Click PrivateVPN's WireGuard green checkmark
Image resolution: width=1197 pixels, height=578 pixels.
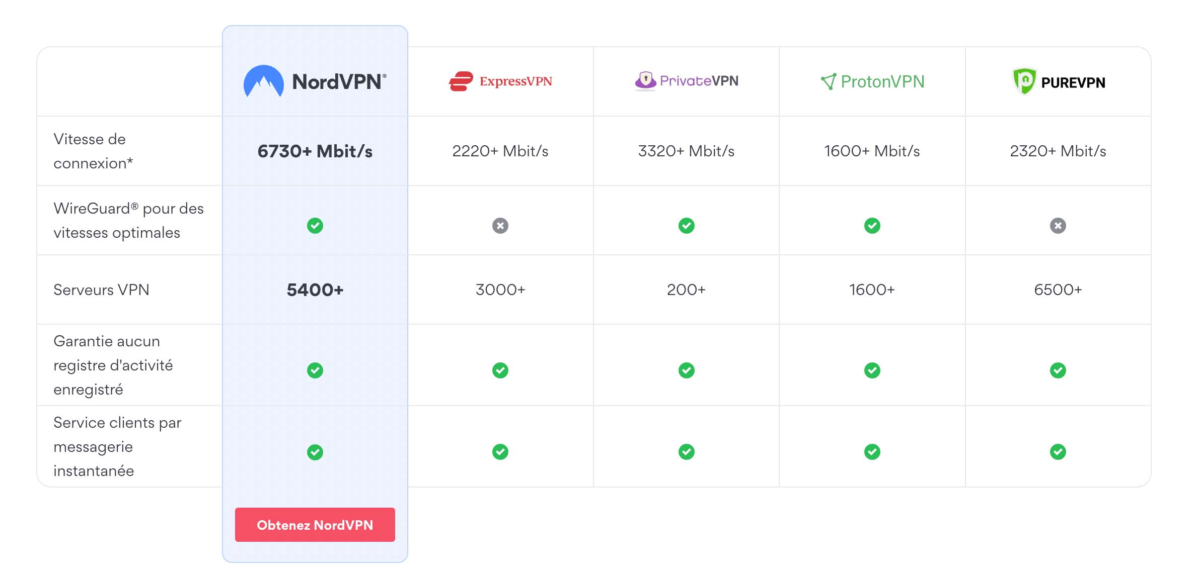(x=687, y=226)
